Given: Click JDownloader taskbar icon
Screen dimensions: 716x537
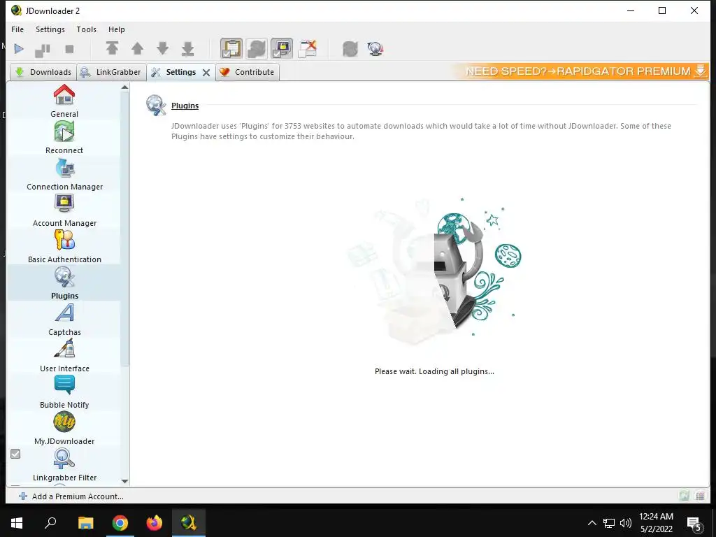Looking at the screenshot, I should pyautogui.click(x=189, y=522).
